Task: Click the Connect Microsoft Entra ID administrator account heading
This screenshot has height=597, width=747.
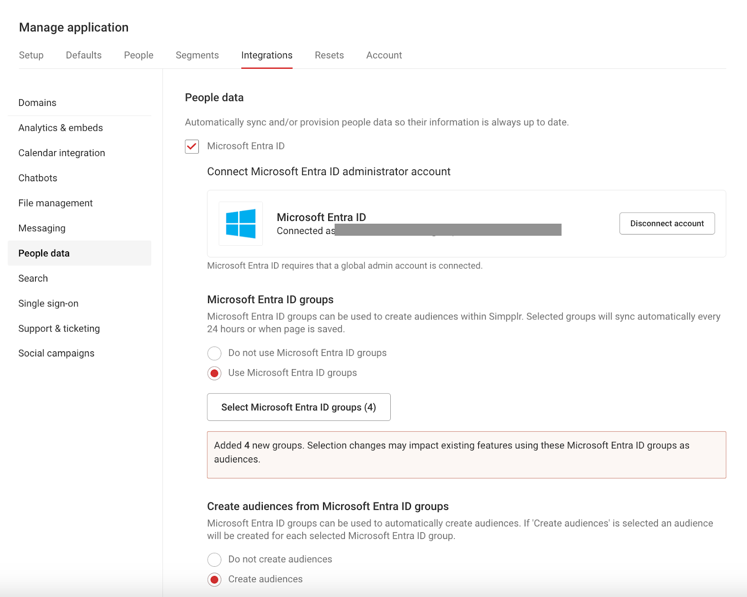Action: click(x=329, y=171)
